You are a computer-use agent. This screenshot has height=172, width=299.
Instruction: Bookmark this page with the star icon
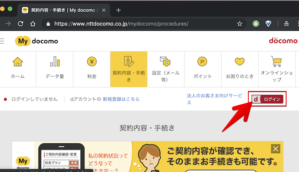[x=240, y=24]
